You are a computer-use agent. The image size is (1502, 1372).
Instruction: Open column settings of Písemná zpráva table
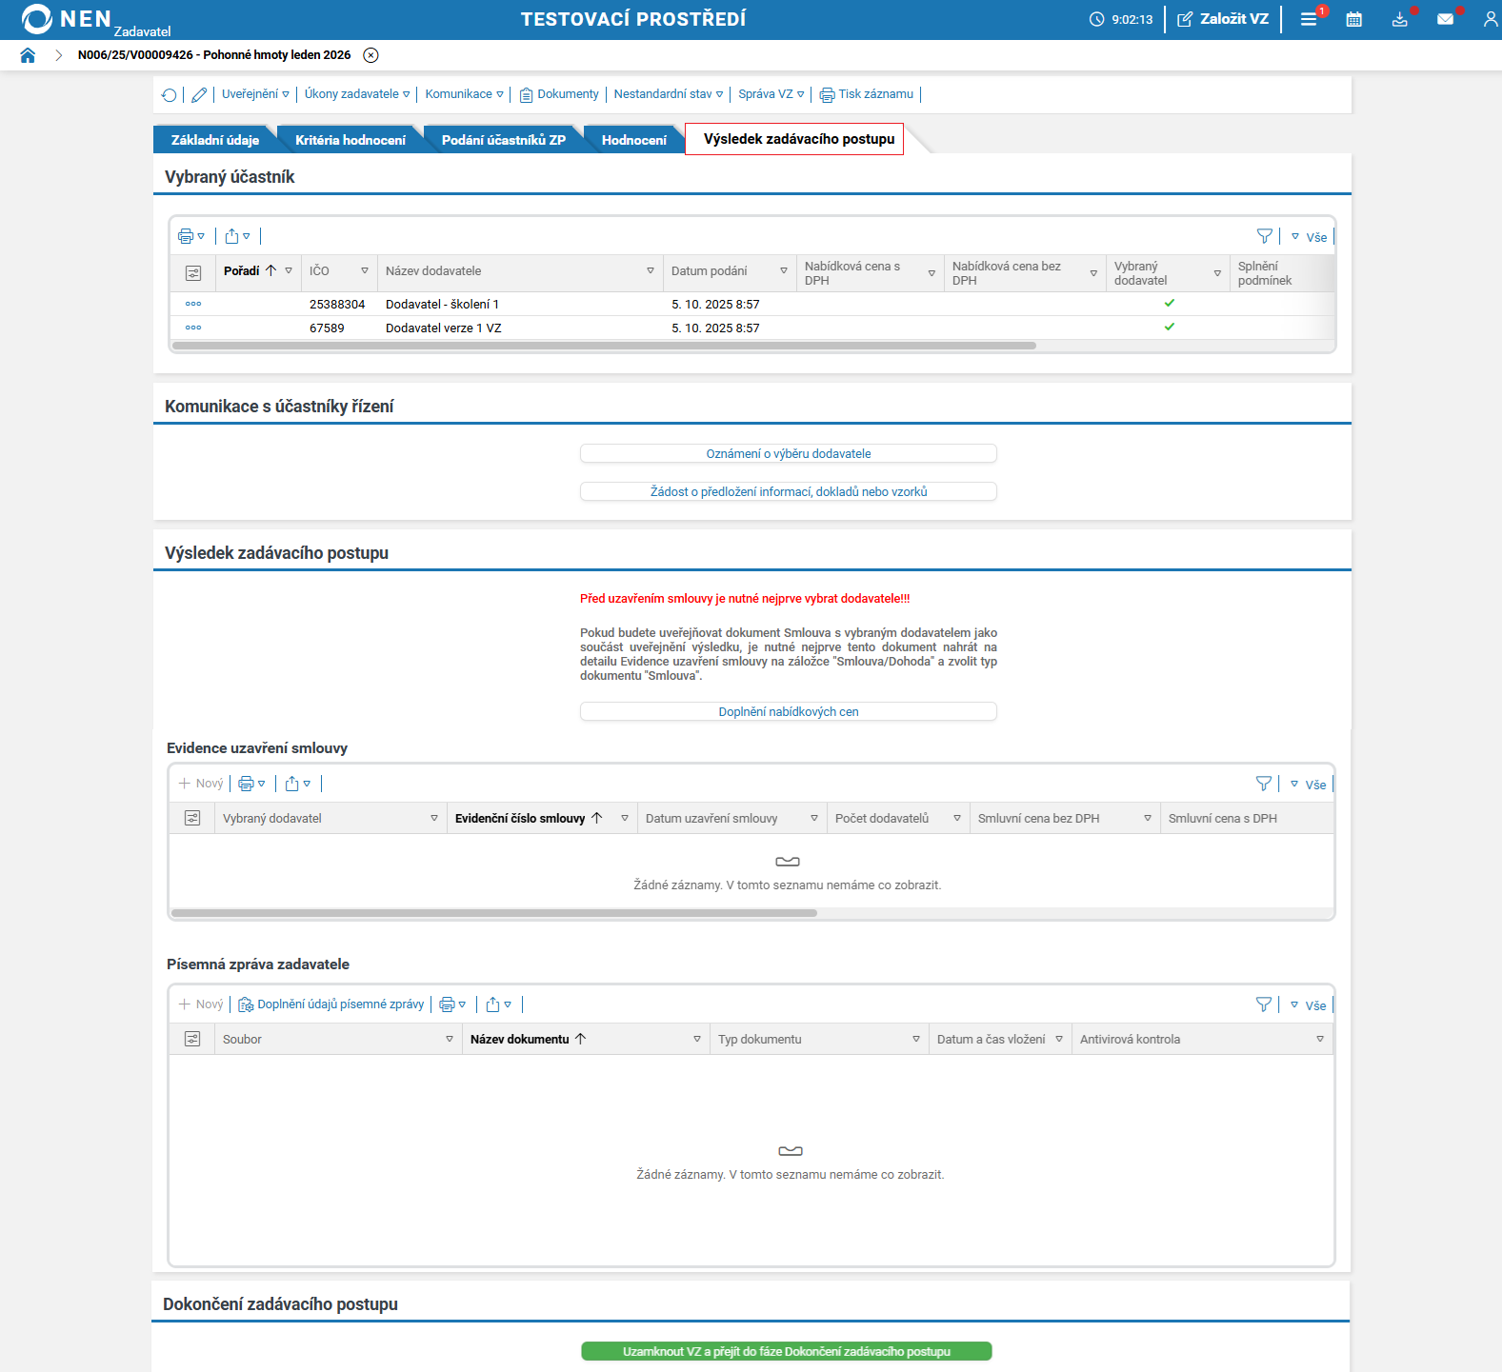pos(192,1039)
